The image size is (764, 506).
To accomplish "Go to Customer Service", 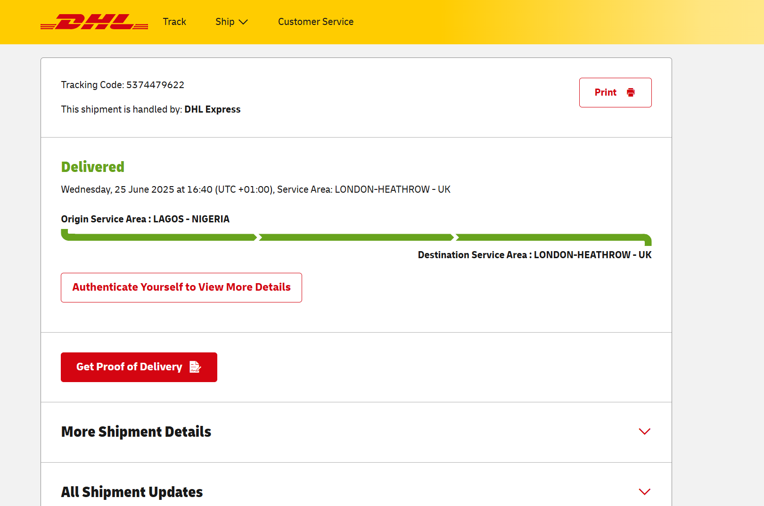I will (x=316, y=22).
